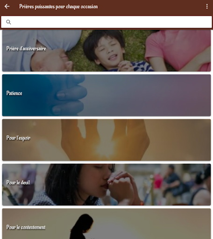Open the three-dot overflow menu

point(207,7)
